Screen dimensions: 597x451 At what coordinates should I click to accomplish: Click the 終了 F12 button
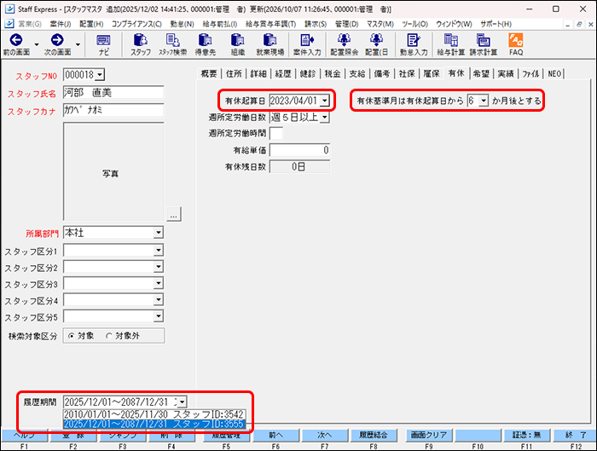tap(576, 435)
